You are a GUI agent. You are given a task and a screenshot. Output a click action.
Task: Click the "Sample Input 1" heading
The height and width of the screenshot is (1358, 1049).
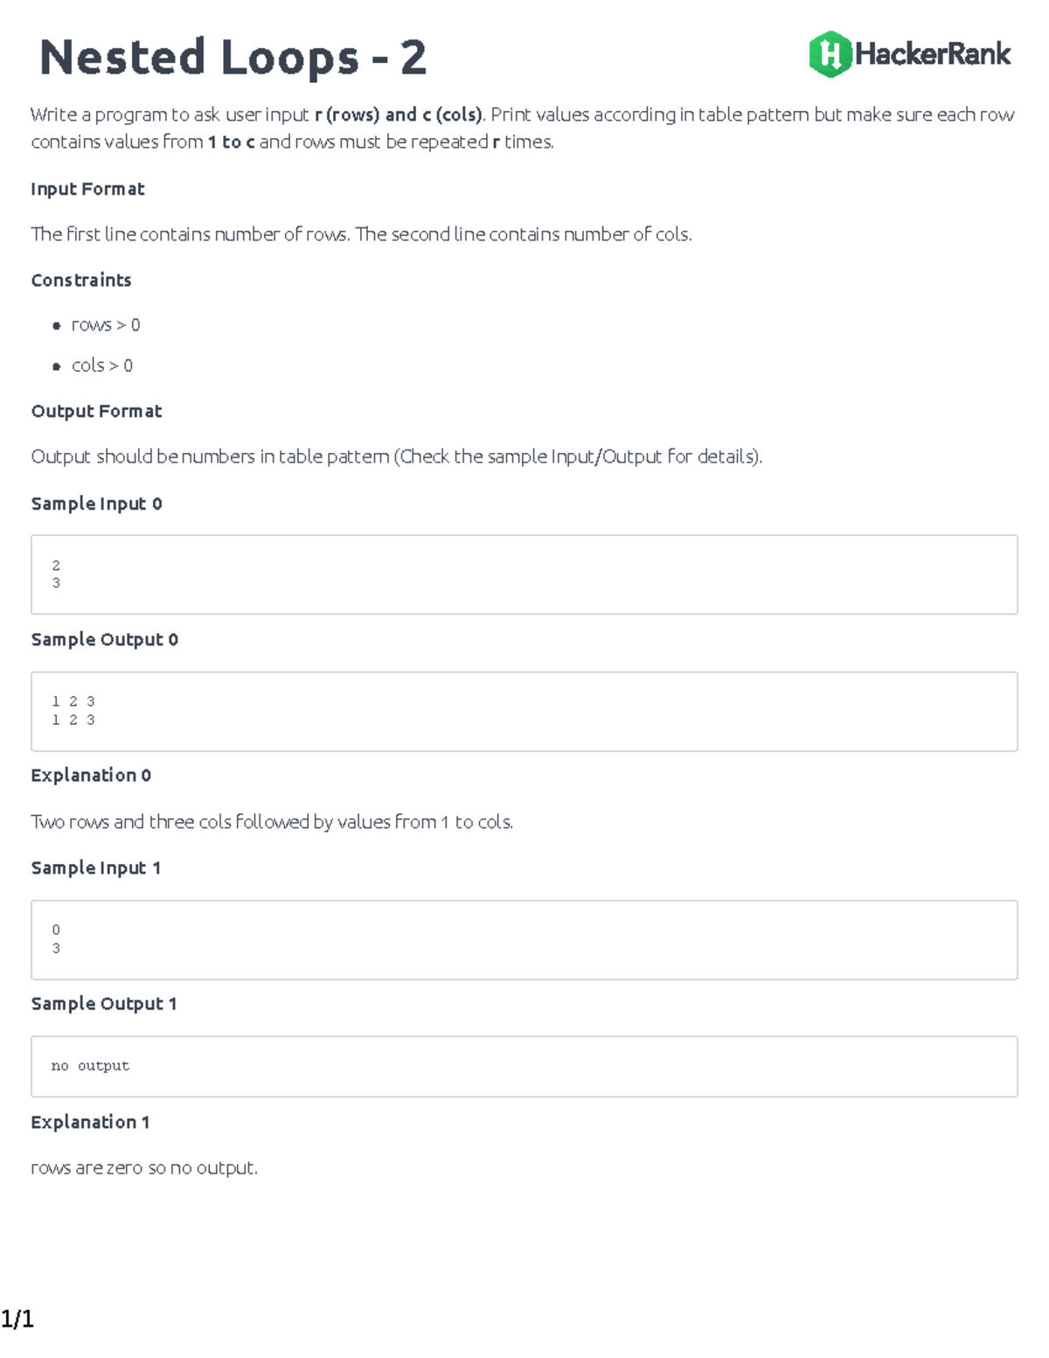click(95, 868)
